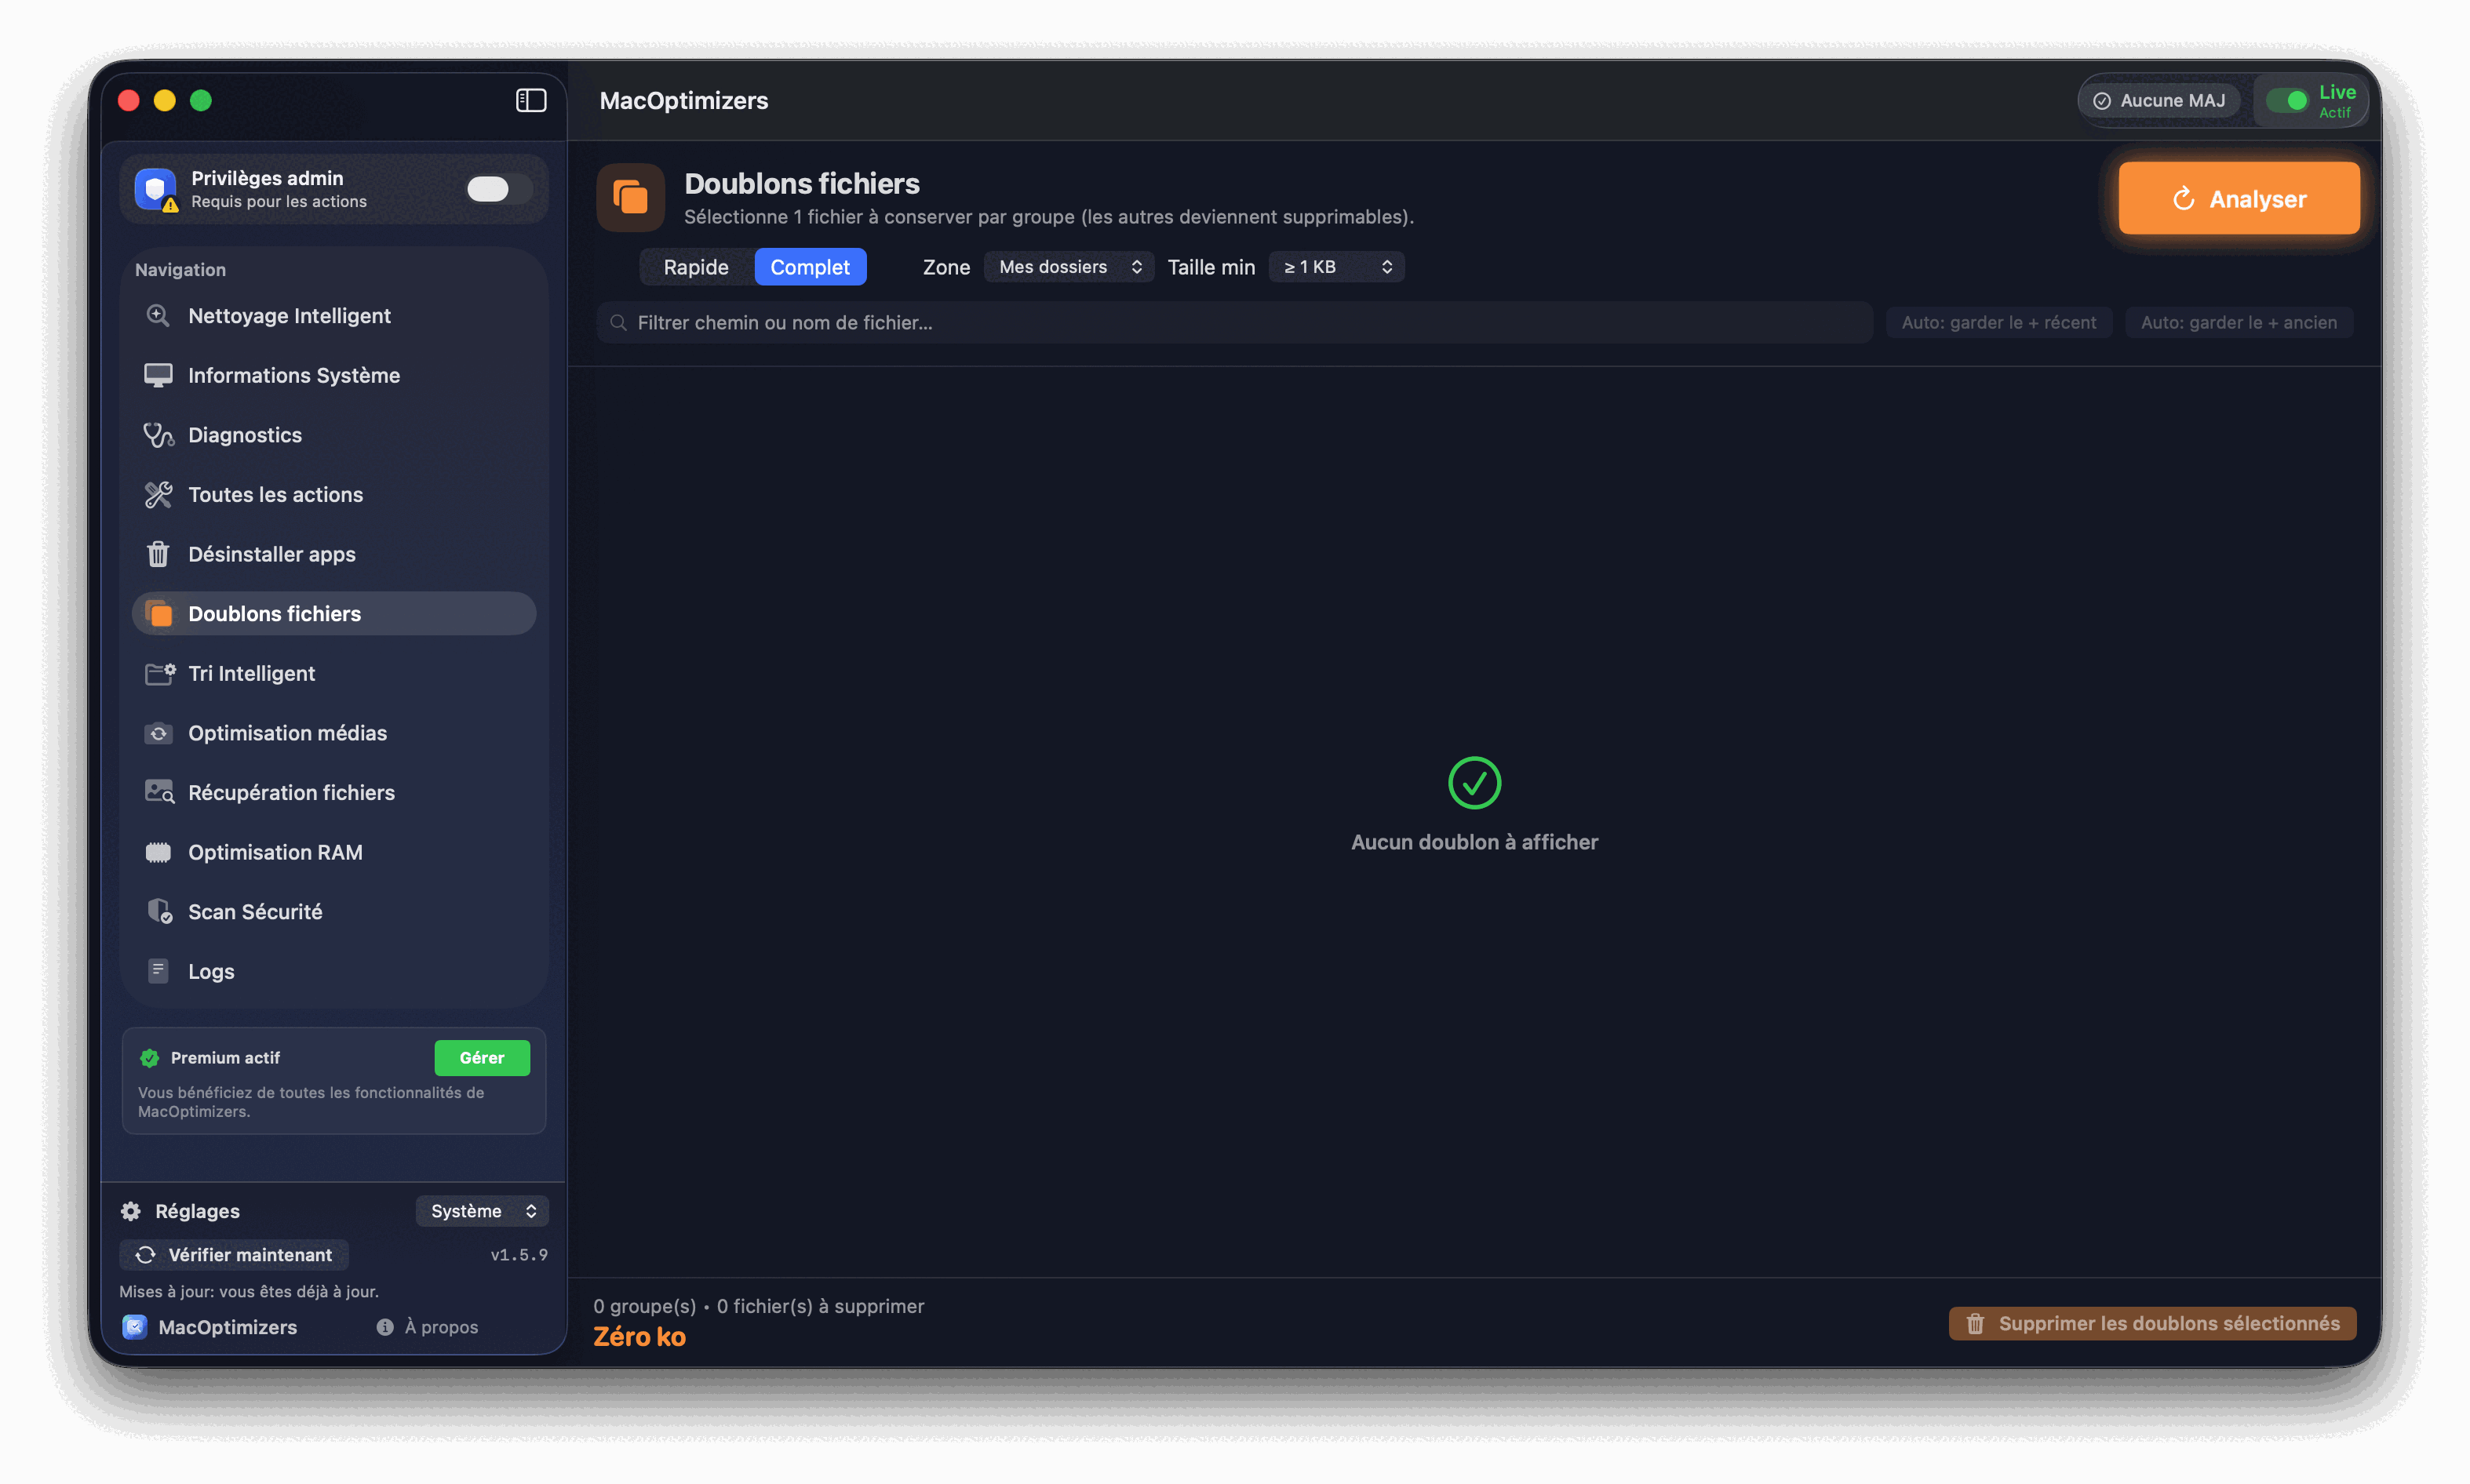Click the Scan Sécurité shield icon
This screenshot has width=2470, height=1484.
pyautogui.click(x=158, y=911)
